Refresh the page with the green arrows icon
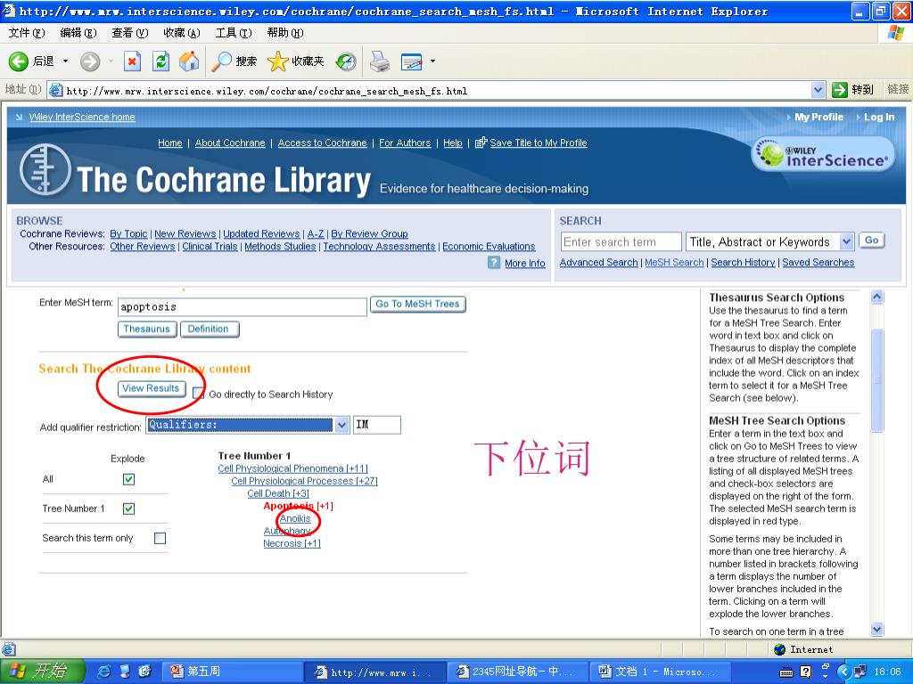The height and width of the screenshot is (684, 913). click(x=160, y=61)
